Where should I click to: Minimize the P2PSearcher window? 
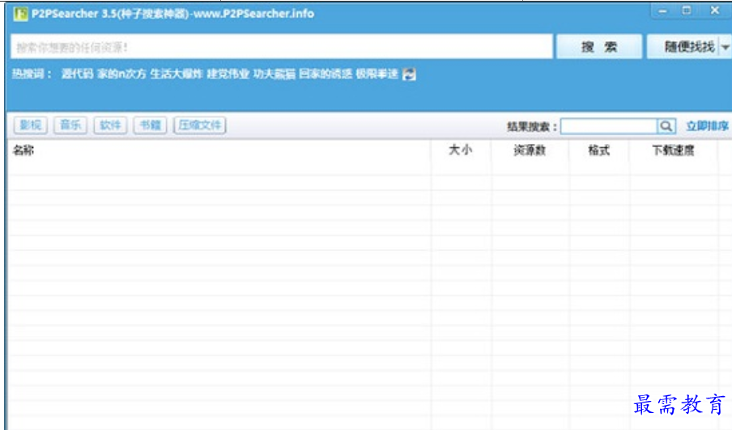click(x=662, y=11)
